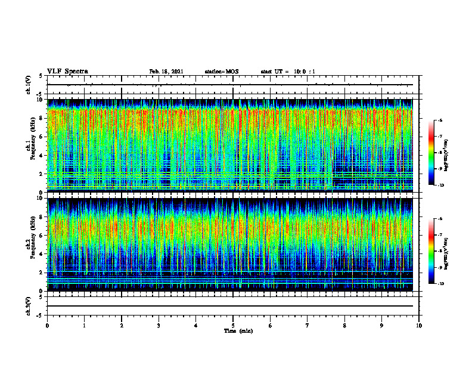Click the "8" kHz tick on ch.1 frequency axis
This screenshot has width=472, height=365.
click(42, 118)
